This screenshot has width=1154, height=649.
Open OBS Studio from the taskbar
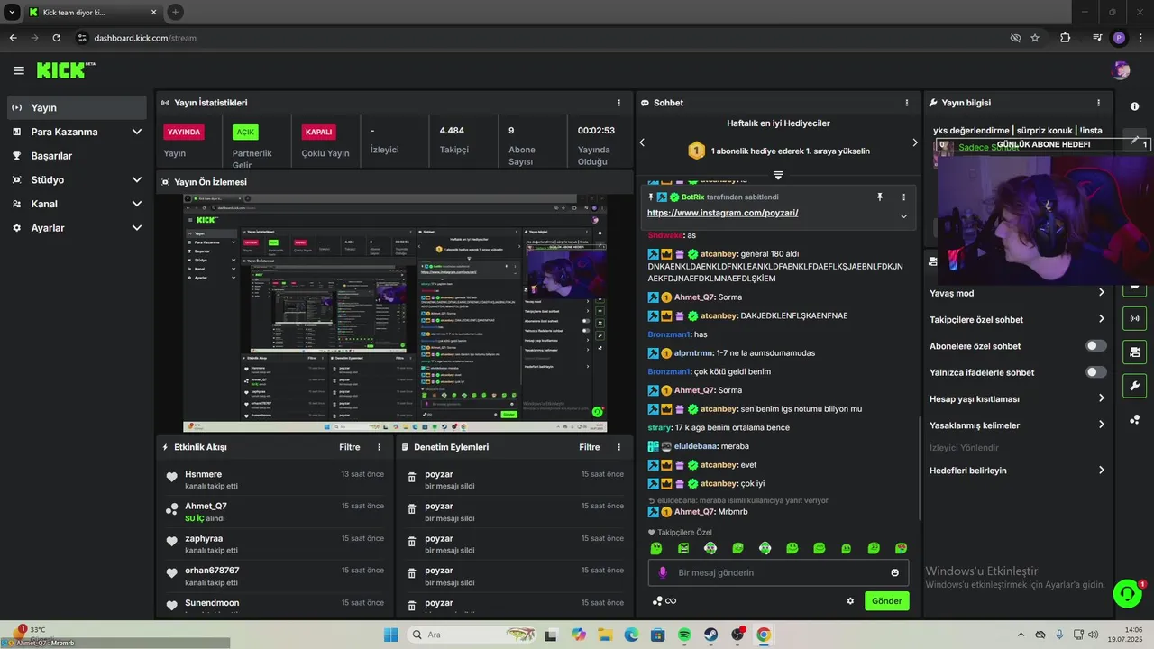[x=737, y=635]
